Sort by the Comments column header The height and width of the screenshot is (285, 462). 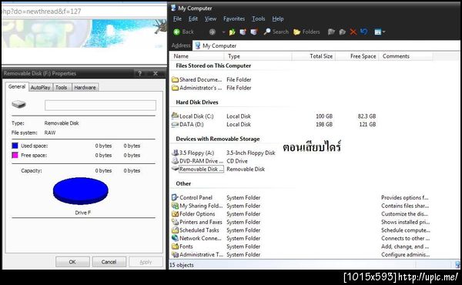(x=406, y=56)
